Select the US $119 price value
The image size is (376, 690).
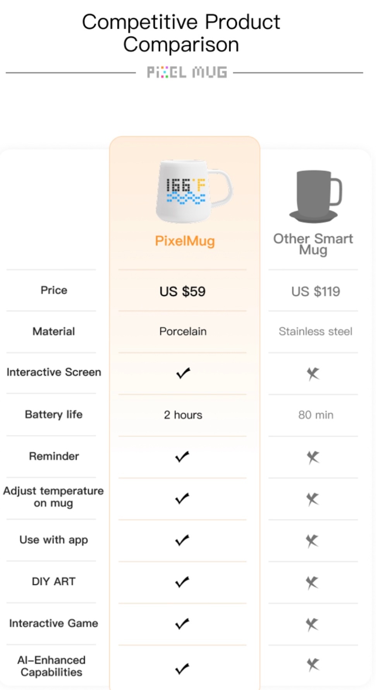[x=316, y=291]
